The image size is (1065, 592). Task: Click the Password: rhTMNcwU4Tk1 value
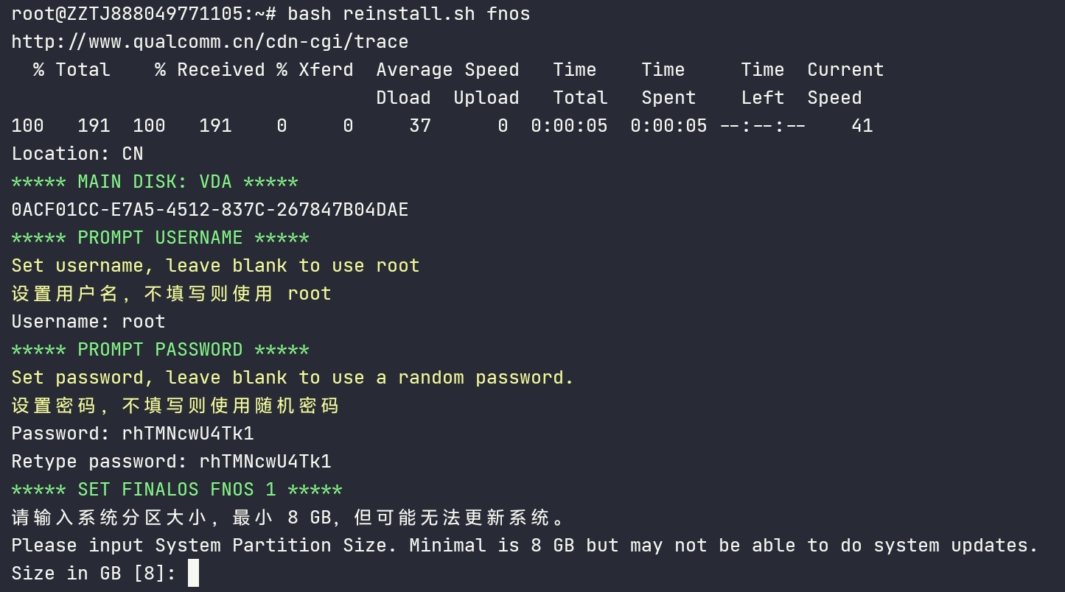point(188,434)
